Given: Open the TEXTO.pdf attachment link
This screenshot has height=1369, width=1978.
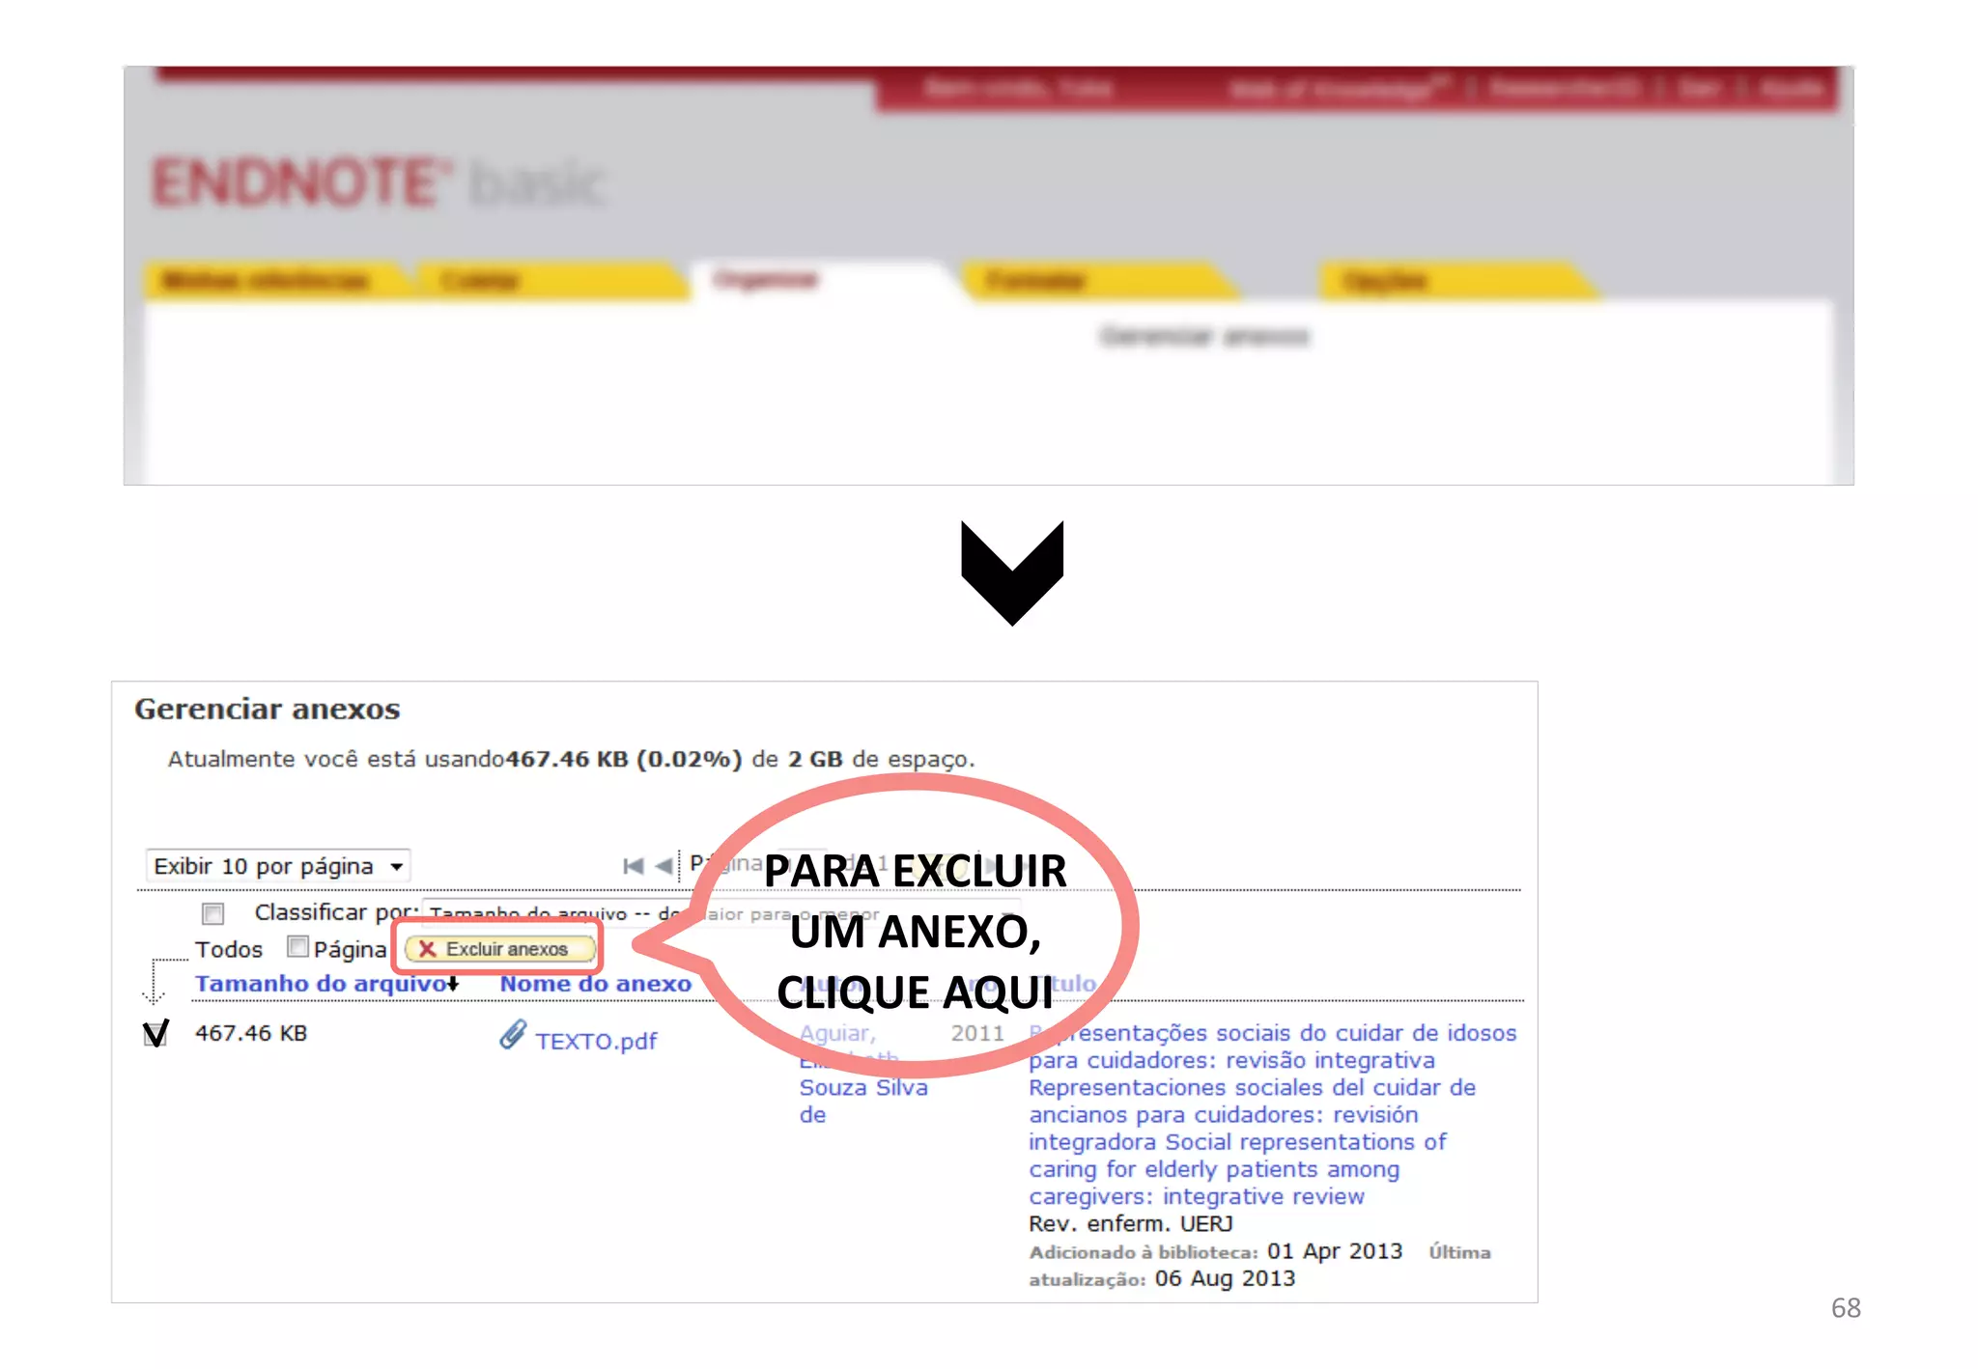Looking at the screenshot, I should coord(596,1041).
